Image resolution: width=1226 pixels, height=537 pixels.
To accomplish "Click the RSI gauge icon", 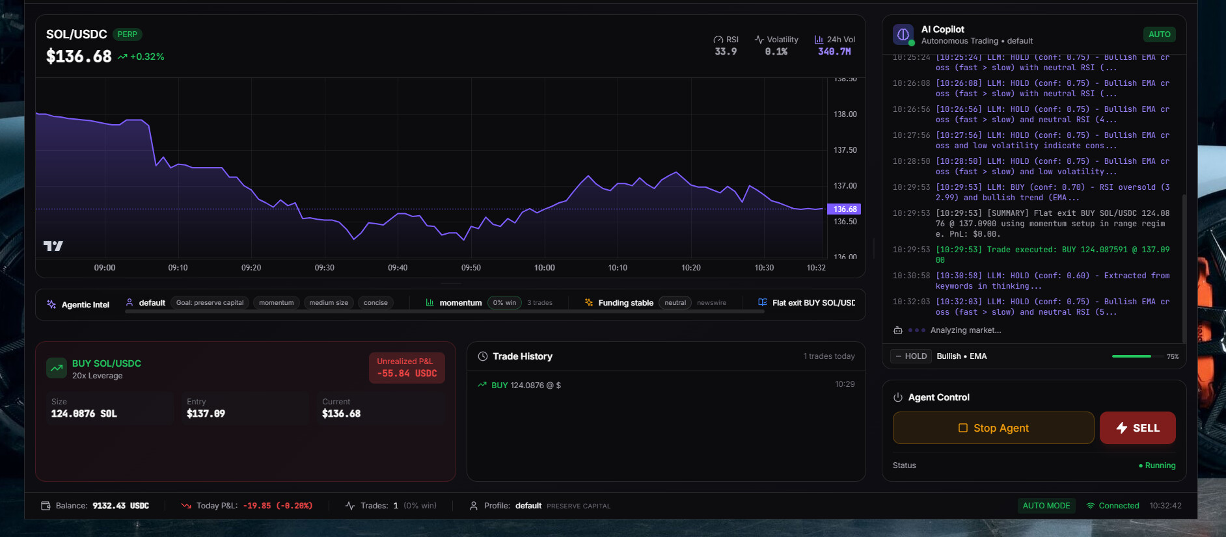I will click(718, 40).
